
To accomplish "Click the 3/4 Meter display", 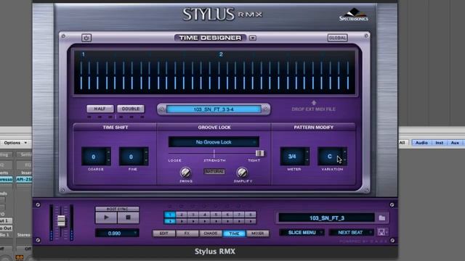I will tap(292, 157).
